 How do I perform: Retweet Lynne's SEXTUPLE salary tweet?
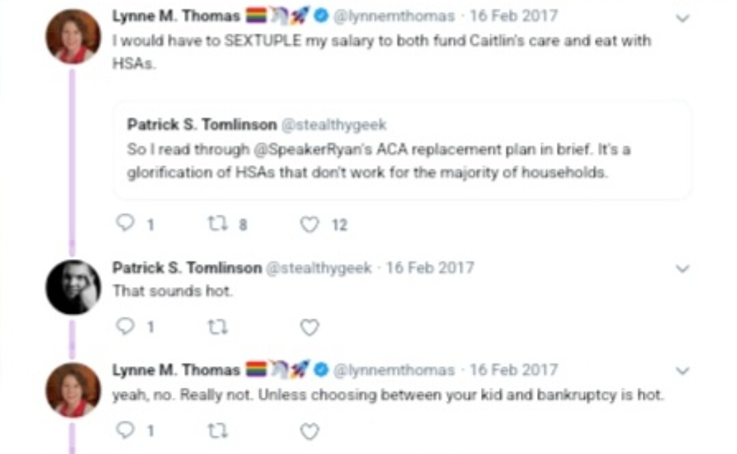pos(216,224)
